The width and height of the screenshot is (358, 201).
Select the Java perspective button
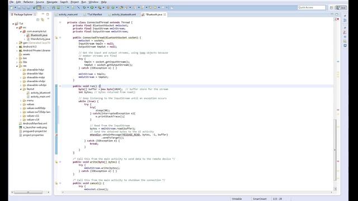[341, 7]
